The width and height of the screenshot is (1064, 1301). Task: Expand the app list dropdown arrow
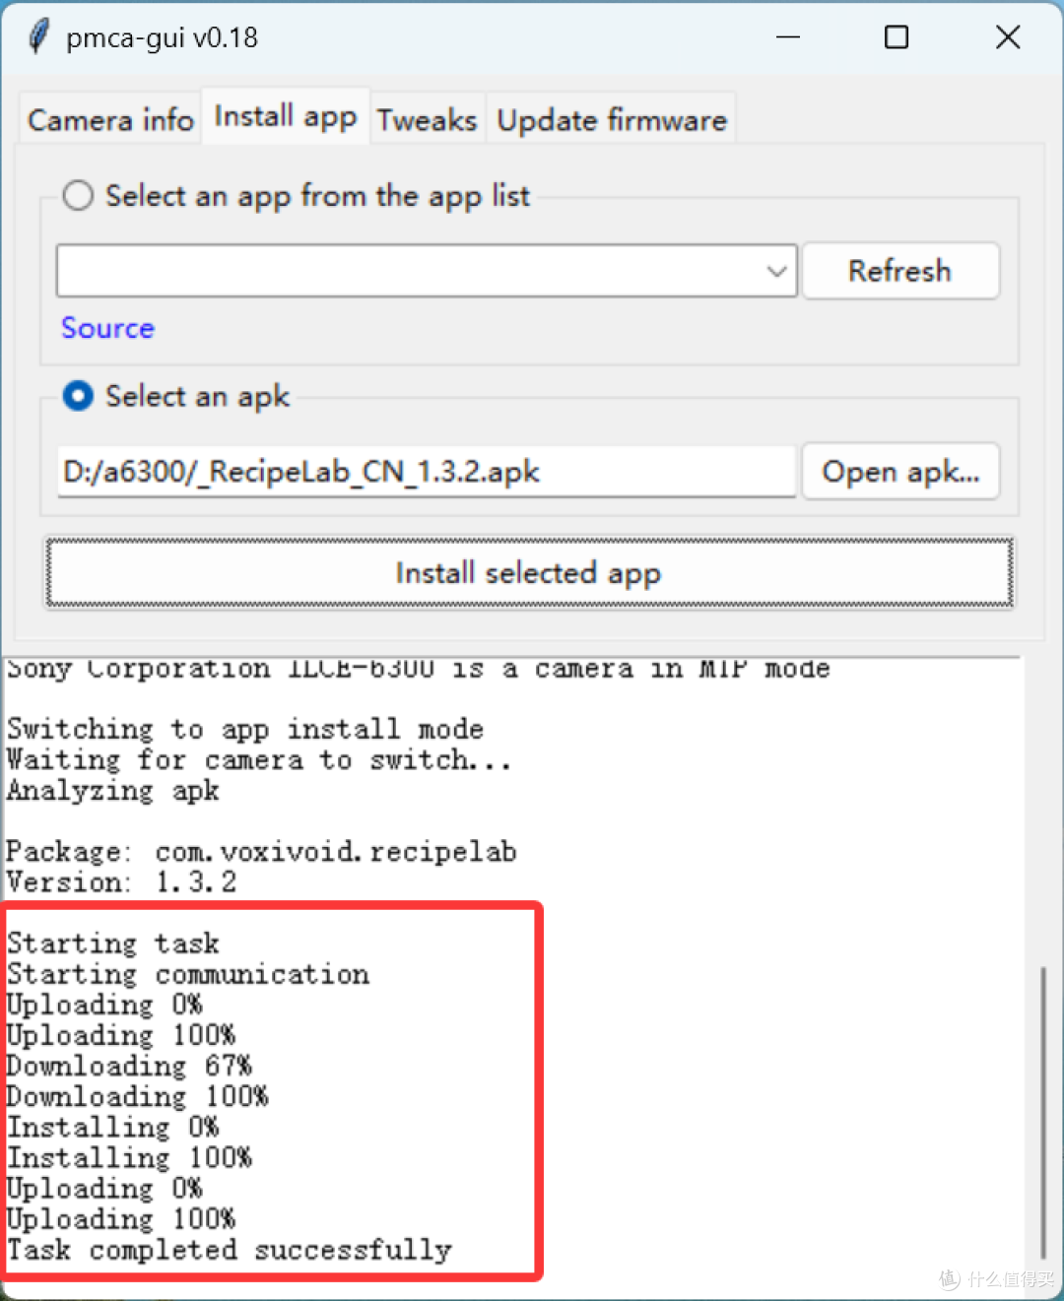[x=777, y=271]
